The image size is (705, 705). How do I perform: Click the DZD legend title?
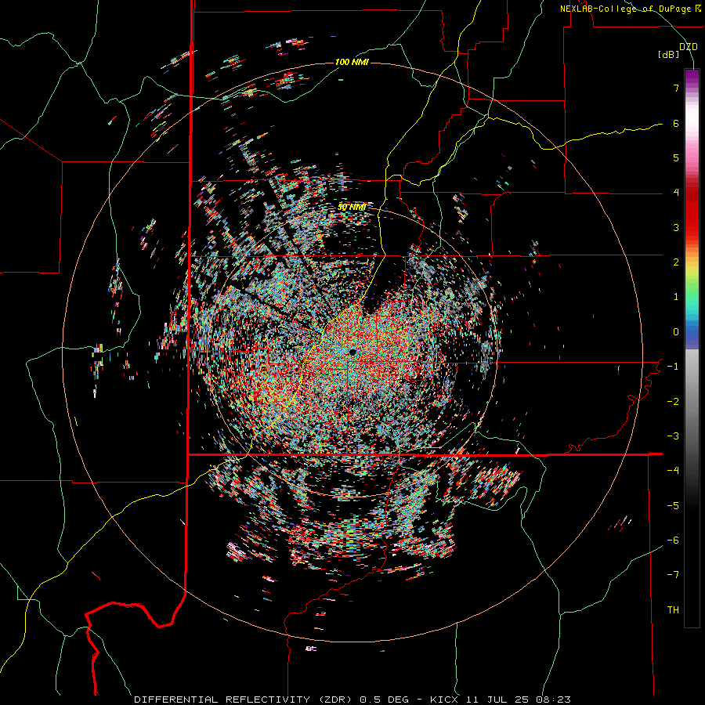click(x=689, y=47)
